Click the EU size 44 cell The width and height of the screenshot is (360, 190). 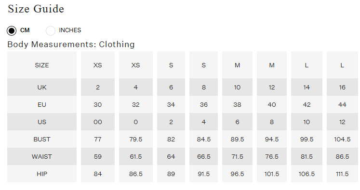tap(342, 104)
